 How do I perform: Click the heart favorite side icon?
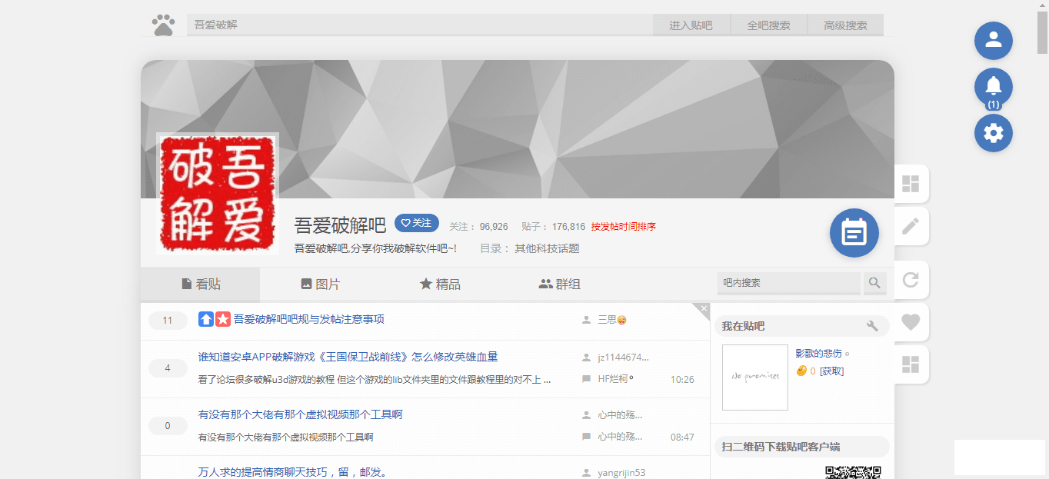tap(911, 322)
